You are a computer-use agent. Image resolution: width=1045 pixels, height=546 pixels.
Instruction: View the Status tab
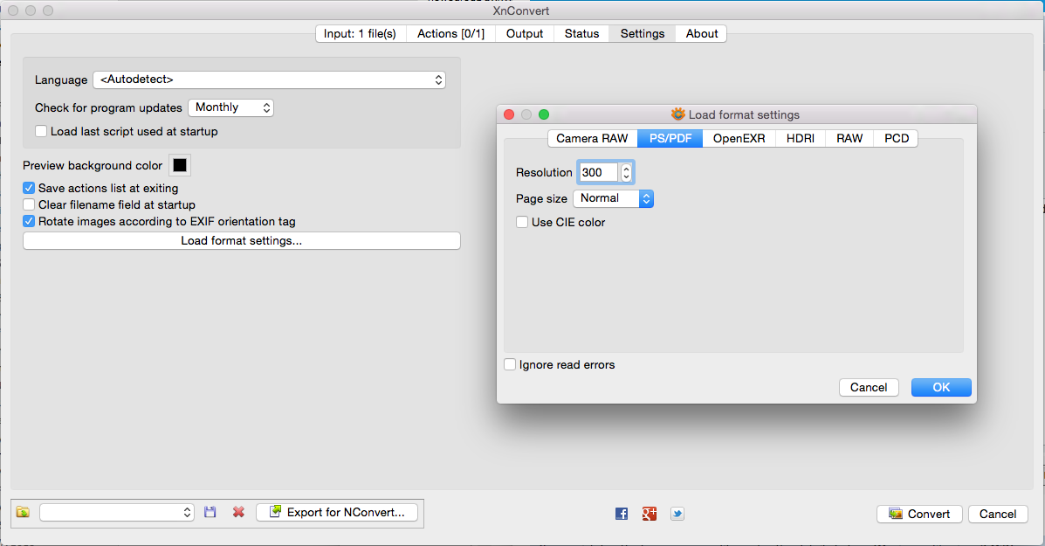[581, 33]
